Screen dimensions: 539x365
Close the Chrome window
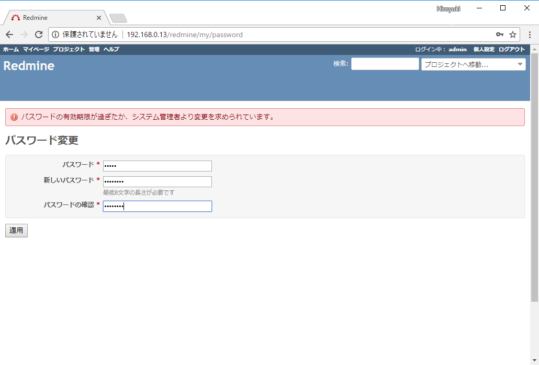[x=526, y=8]
